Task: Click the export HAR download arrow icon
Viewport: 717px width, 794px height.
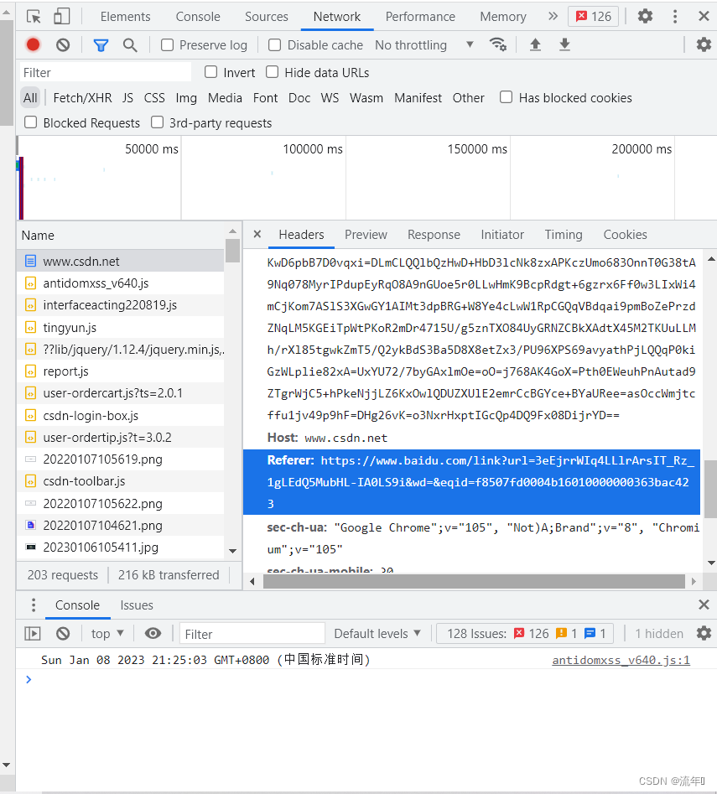Action: pos(564,45)
